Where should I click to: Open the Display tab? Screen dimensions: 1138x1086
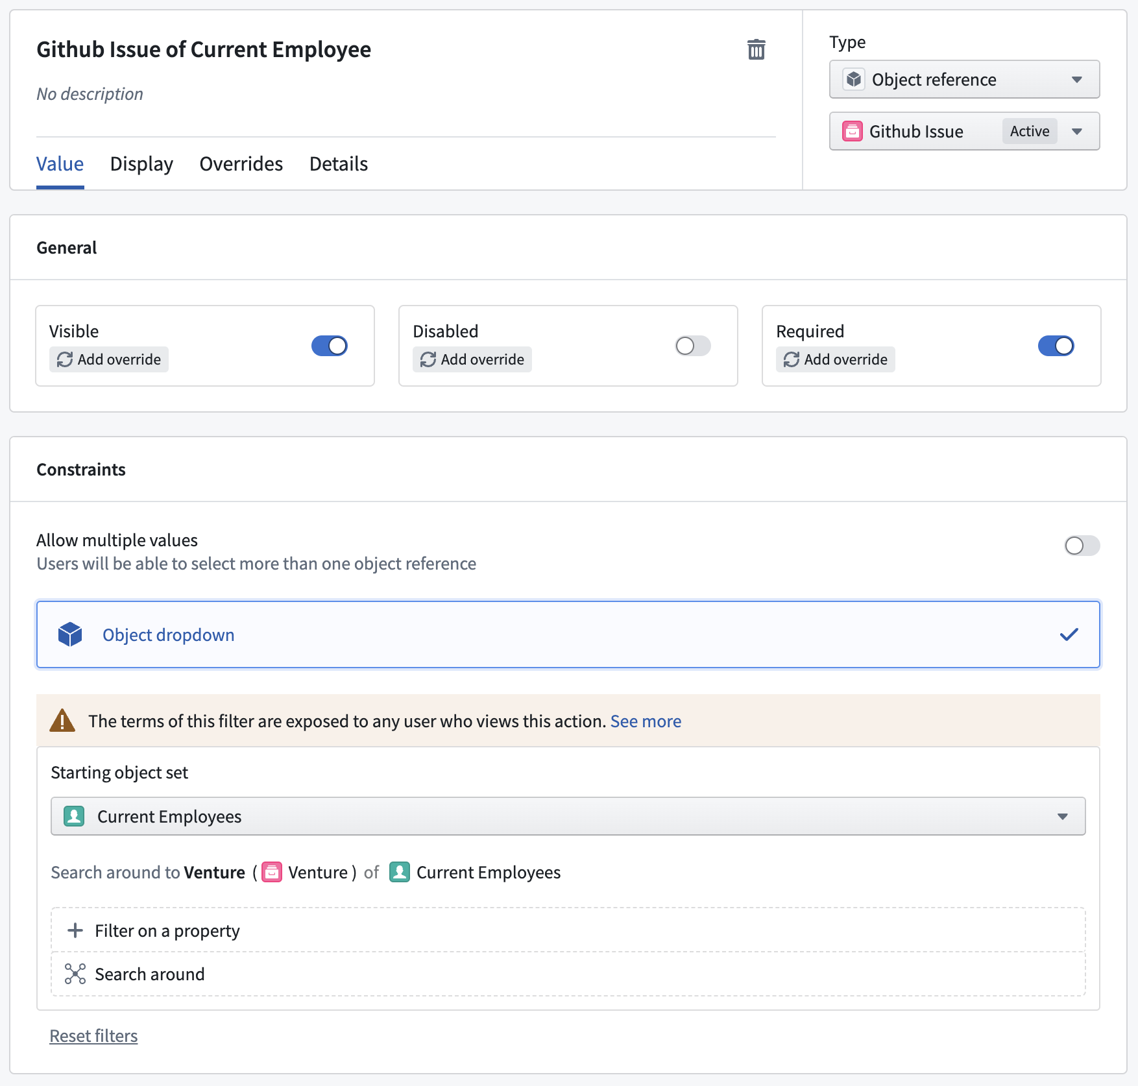pos(141,164)
